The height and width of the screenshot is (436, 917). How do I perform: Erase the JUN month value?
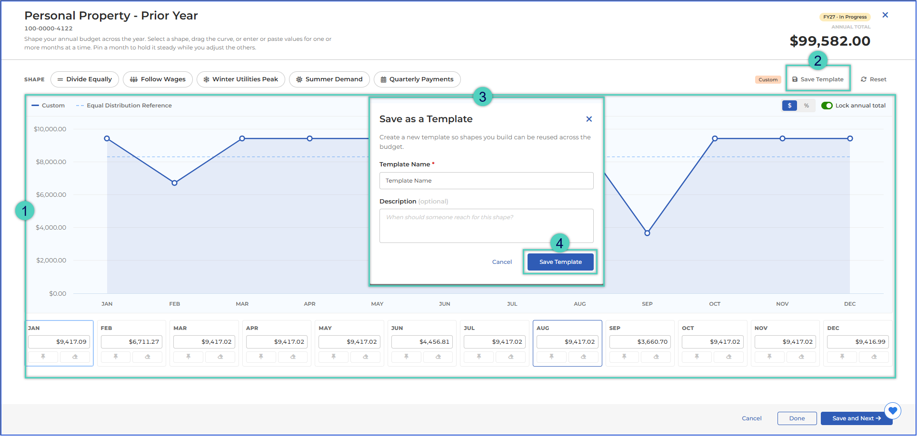click(x=438, y=357)
